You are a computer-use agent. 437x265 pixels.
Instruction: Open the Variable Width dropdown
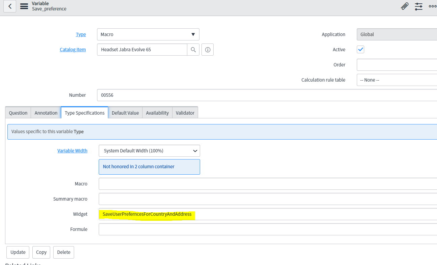(x=149, y=151)
